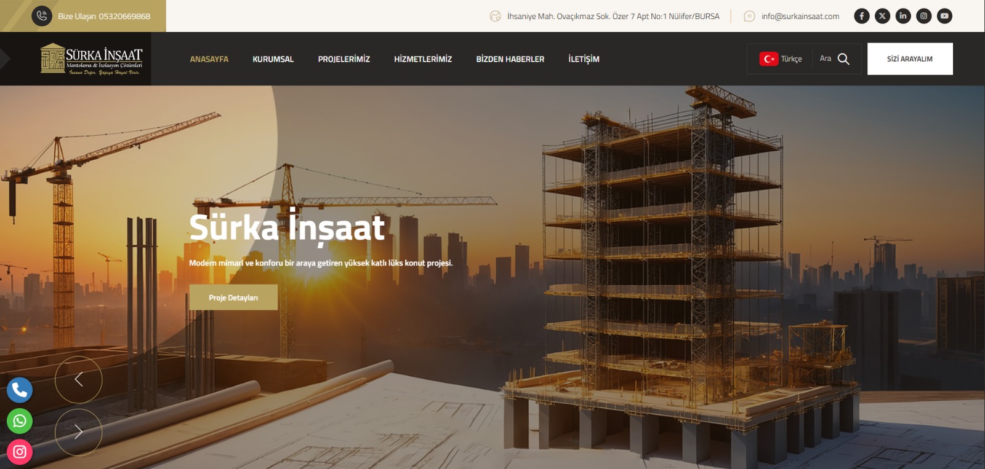Screen dimensions: 985x469
Task: Click the floating pink Instagram button
Action: pos(20,452)
